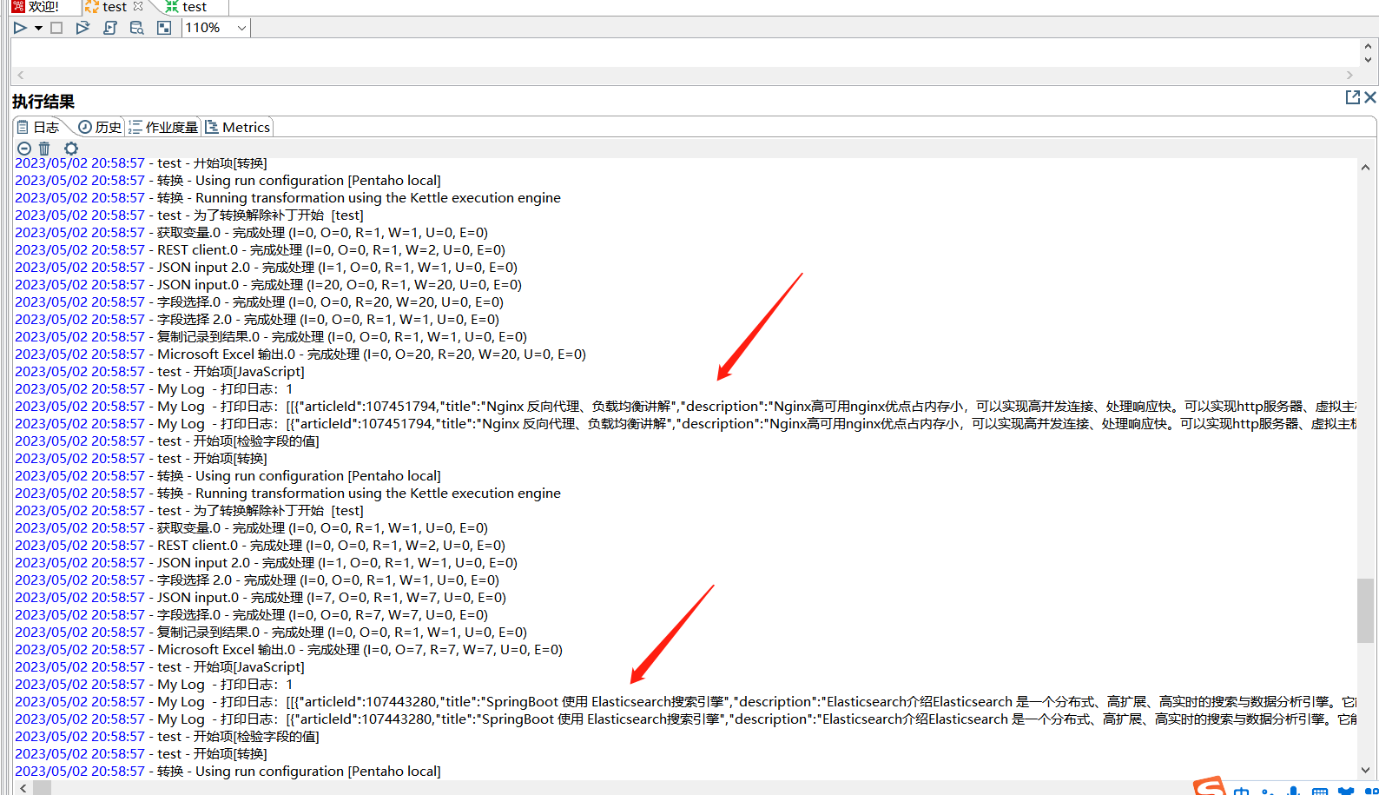The image size is (1379, 795).
Task: Click canvas horizontal scroll left arrow
Action: (x=21, y=76)
